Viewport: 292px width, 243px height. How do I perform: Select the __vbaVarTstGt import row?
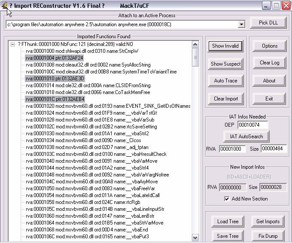[x=91, y=113]
